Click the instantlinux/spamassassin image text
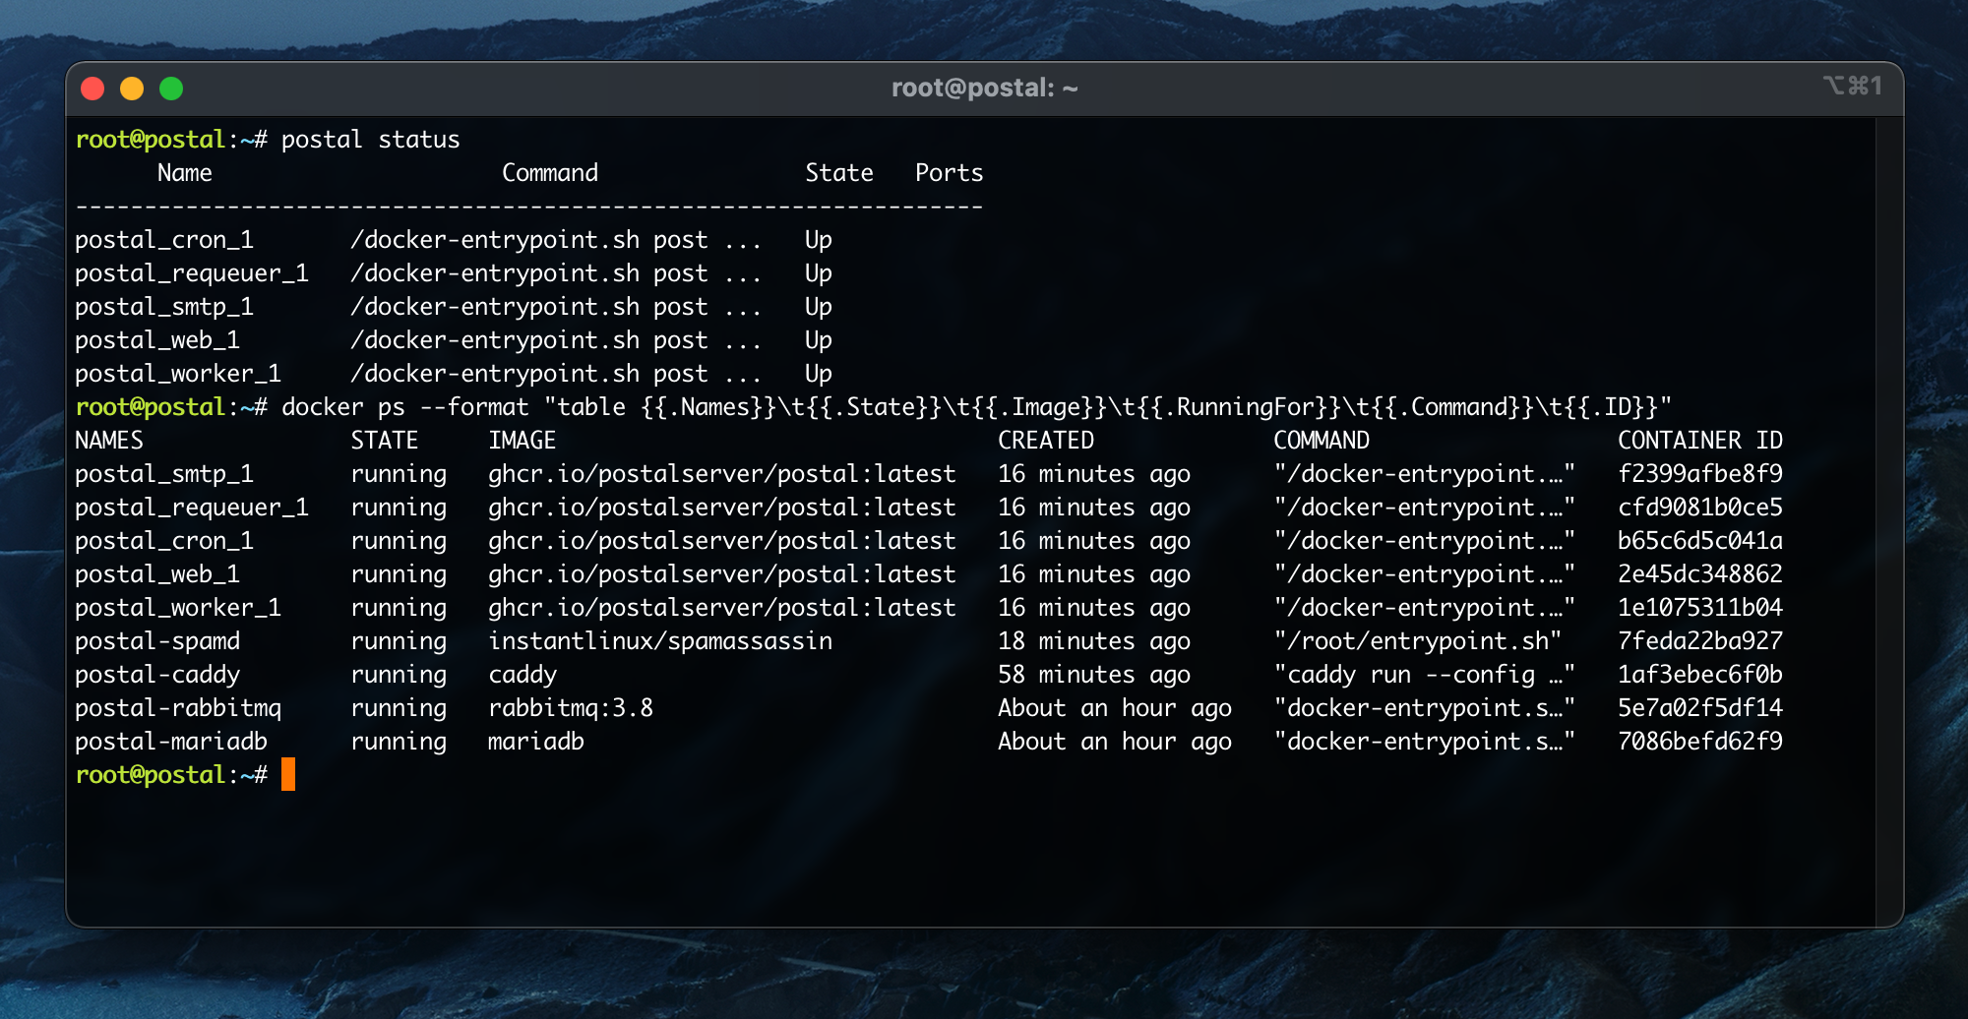1968x1019 pixels. click(660, 641)
